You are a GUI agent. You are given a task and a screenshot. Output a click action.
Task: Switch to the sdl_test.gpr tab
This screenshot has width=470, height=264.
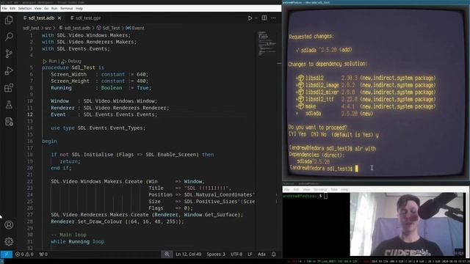[85, 18]
